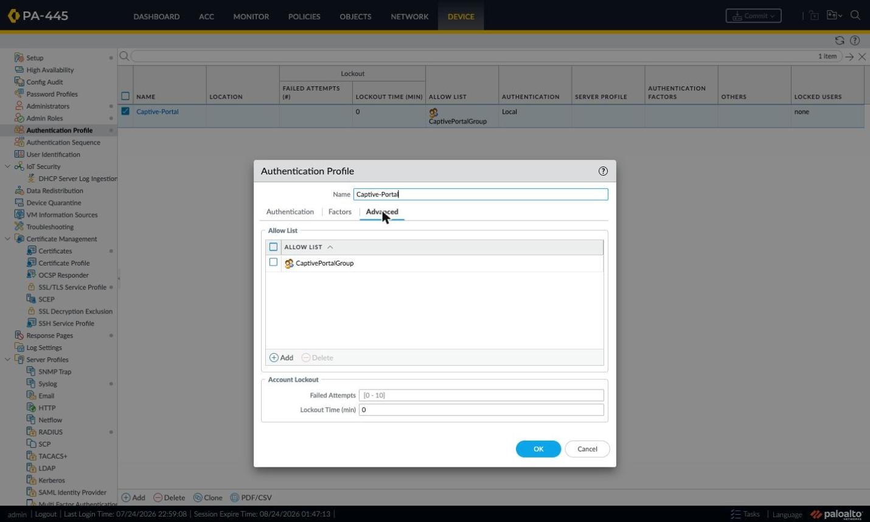The height and width of the screenshot is (522, 870).
Task: Open the dialog help icon in Authentication Profile
Action: [x=603, y=171]
